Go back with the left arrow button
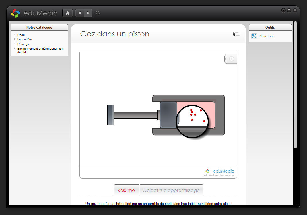 pyautogui.click(x=79, y=13)
